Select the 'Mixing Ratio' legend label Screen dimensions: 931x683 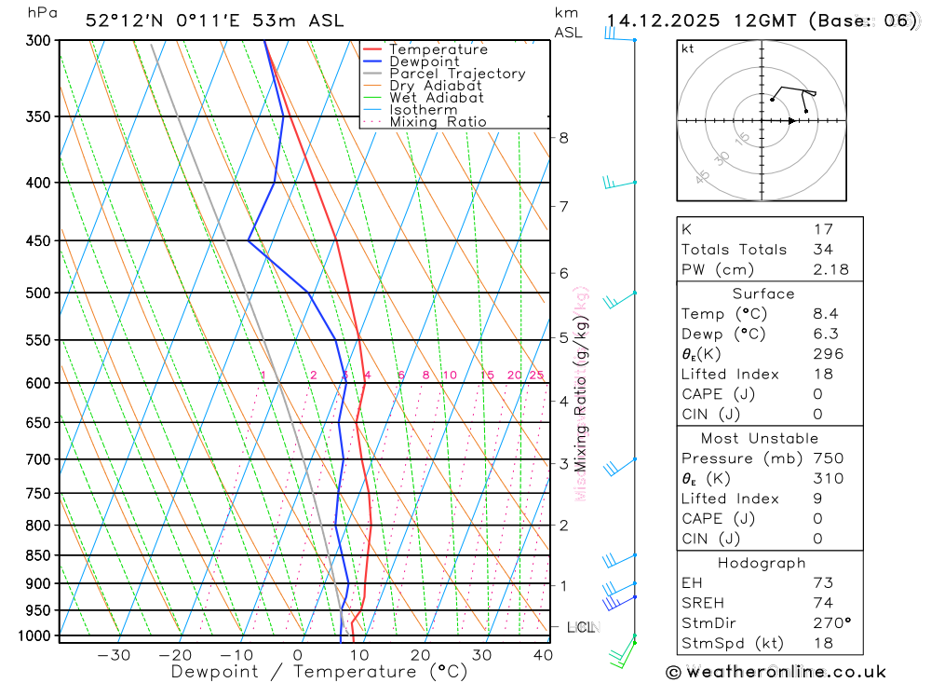[439, 122]
